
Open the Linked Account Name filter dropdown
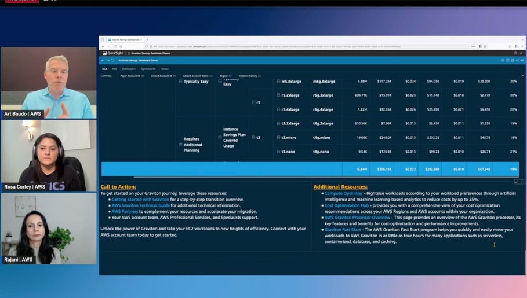[x=198, y=76]
